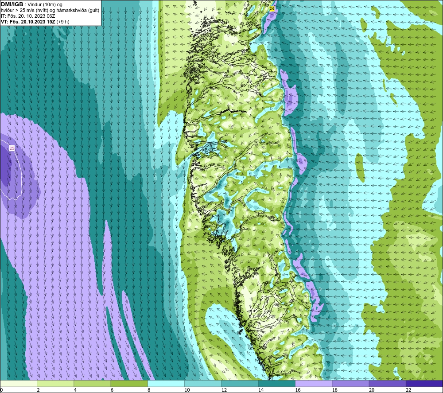The width and height of the screenshot is (443, 393).
Task: Click the legend value '20'
Action: [x=372, y=390]
